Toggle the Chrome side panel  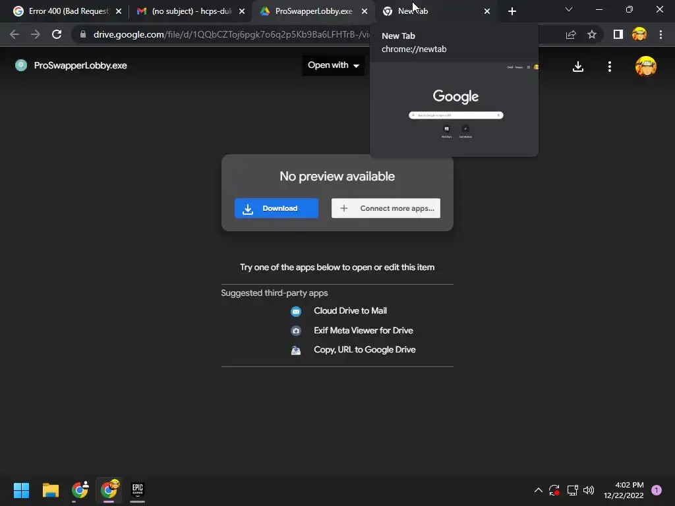pyautogui.click(x=618, y=34)
